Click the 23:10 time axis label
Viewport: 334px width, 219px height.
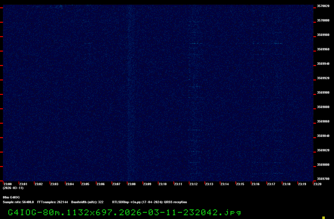click(x=162, y=184)
